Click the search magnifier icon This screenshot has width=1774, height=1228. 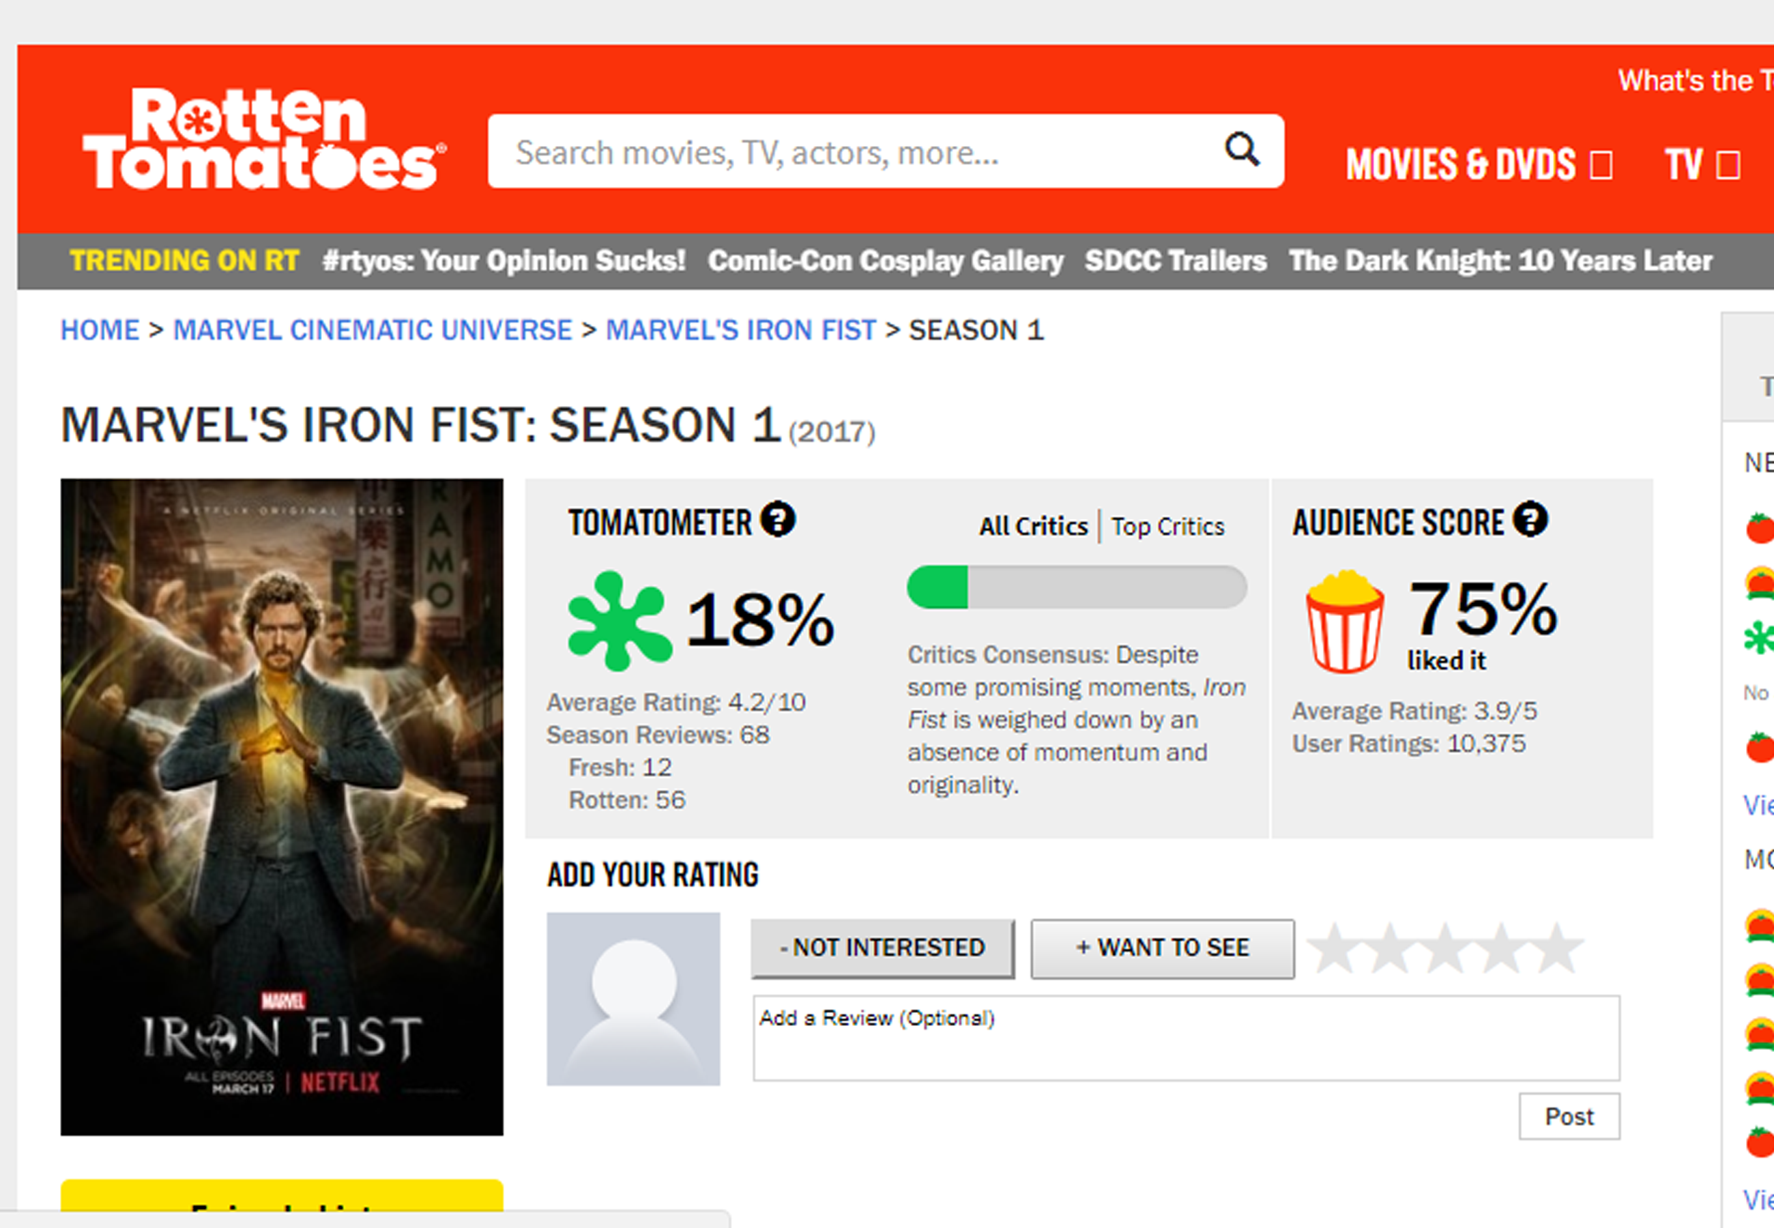click(1241, 149)
